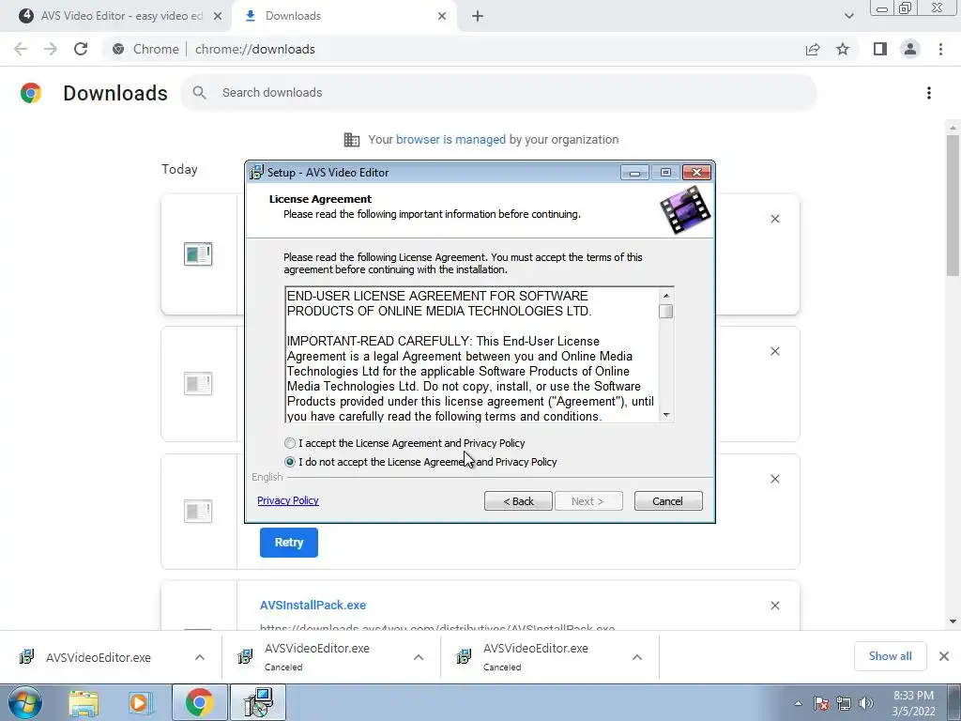961x721 pixels.
Task: Open Windows Explorer from the taskbar
Action: point(84,702)
